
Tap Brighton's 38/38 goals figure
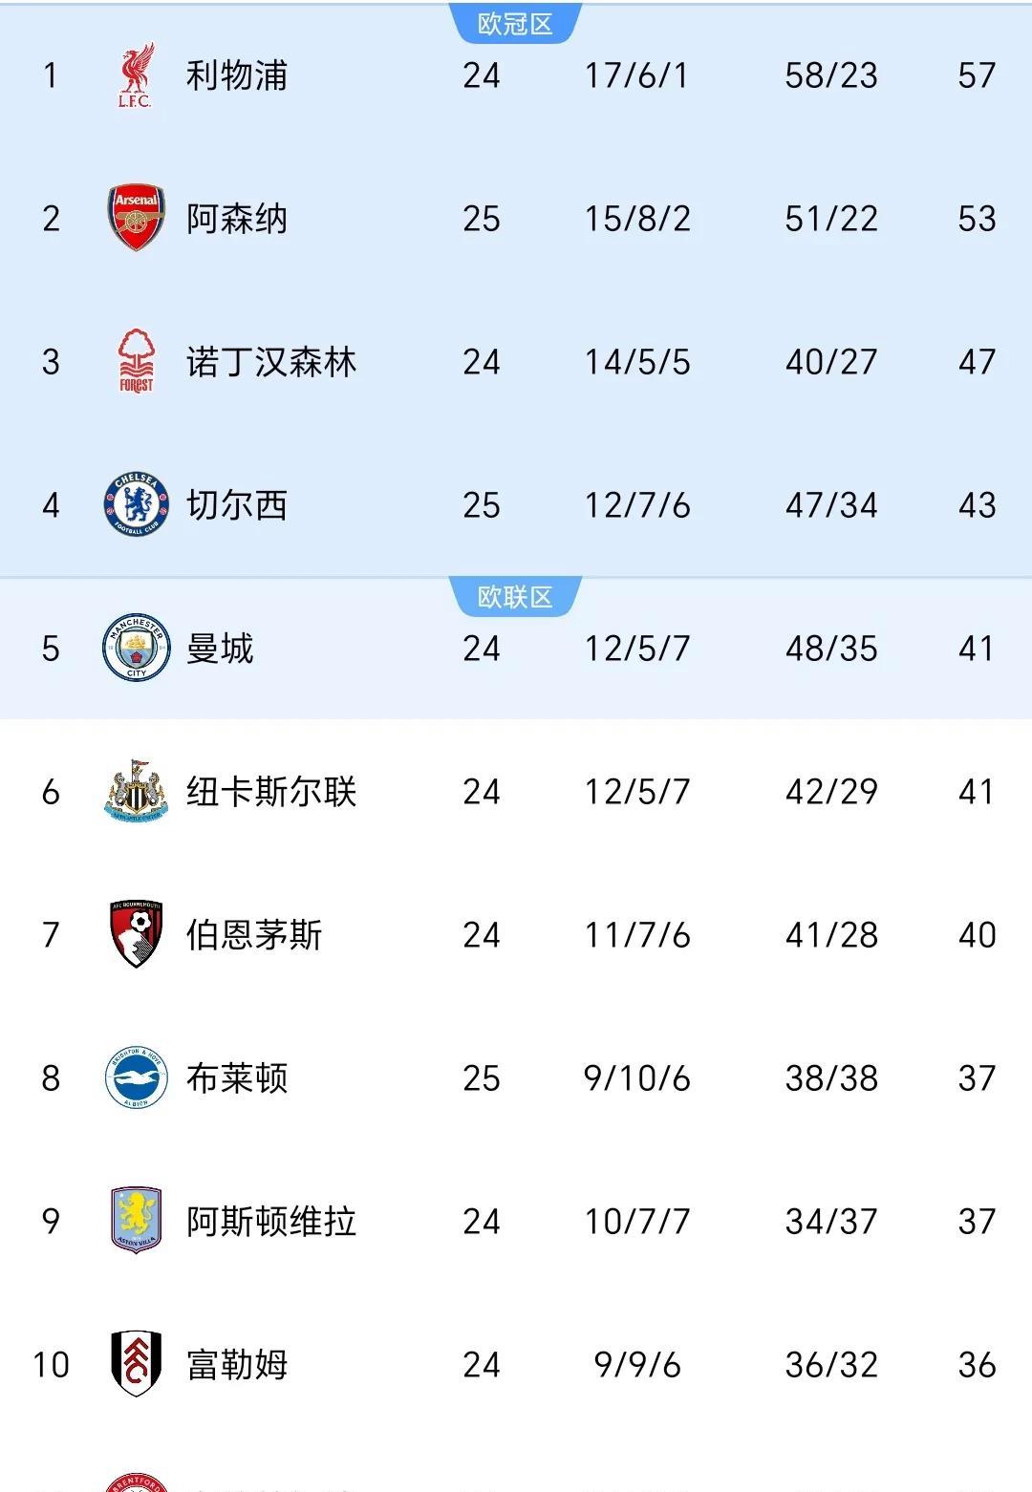(x=831, y=1078)
